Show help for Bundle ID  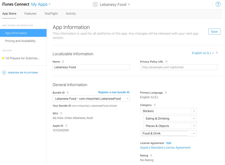click(x=67, y=93)
